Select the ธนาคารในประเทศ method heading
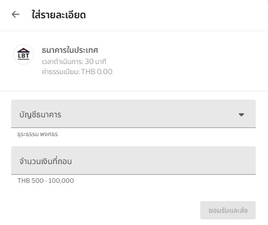 click(70, 50)
